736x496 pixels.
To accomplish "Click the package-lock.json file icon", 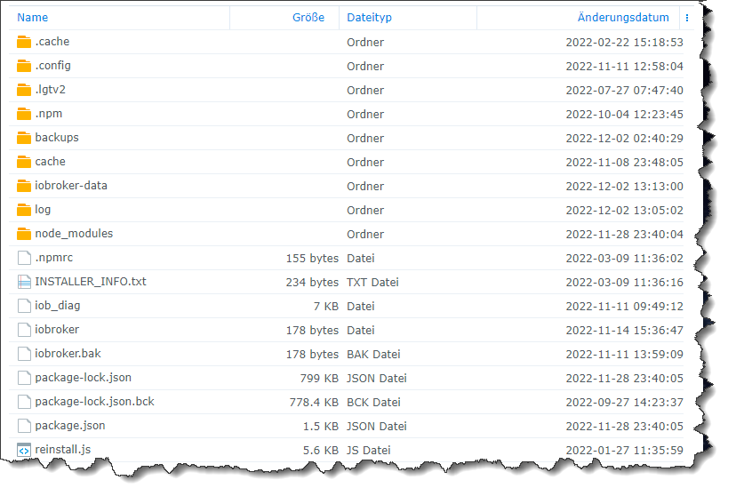I will click(x=24, y=378).
